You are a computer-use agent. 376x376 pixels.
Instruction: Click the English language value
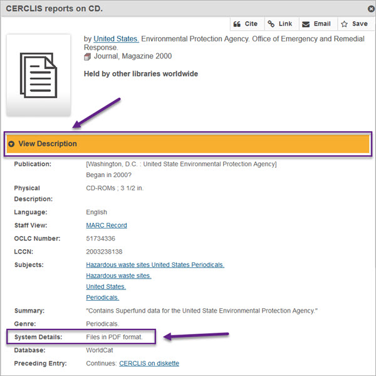(x=97, y=212)
